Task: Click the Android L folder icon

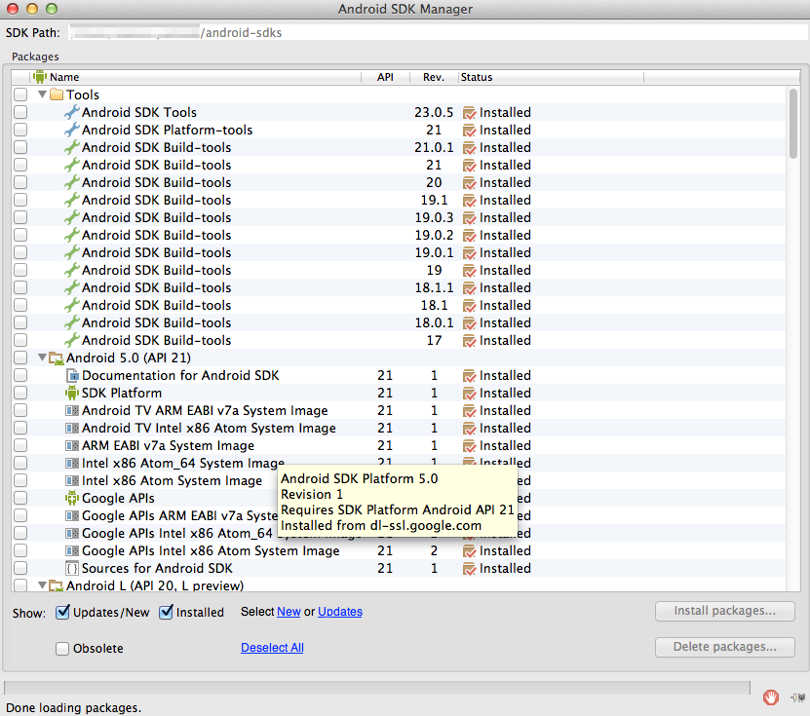Action: pyautogui.click(x=57, y=585)
